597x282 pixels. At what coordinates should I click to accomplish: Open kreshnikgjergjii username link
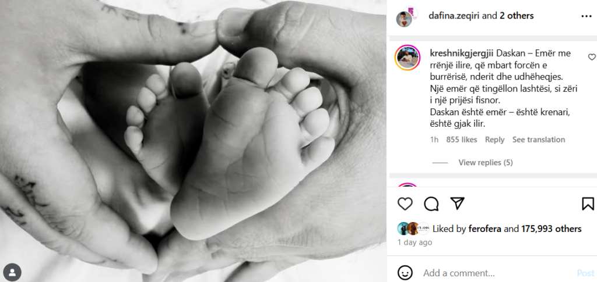click(461, 53)
